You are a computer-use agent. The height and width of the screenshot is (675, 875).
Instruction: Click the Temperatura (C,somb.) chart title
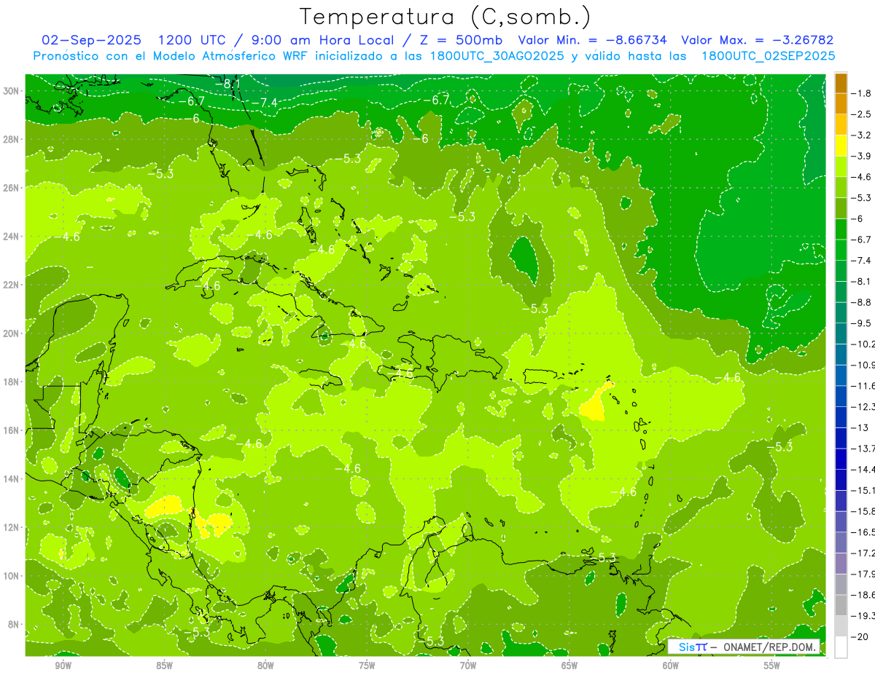click(x=446, y=17)
